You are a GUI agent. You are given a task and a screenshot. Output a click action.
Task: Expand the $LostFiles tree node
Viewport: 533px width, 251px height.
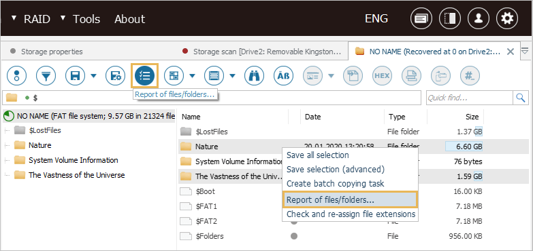point(7,130)
